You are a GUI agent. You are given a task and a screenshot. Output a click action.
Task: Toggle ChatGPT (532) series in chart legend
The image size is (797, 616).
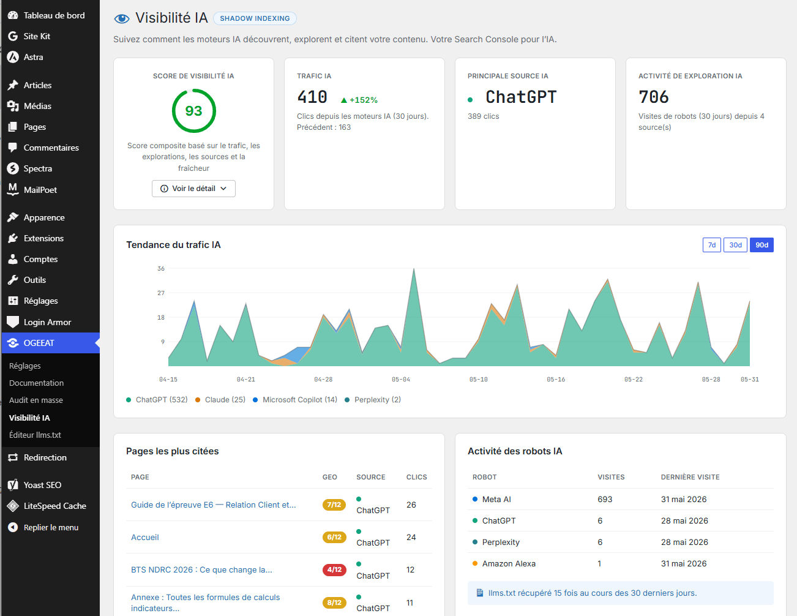click(x=157, y=400)
